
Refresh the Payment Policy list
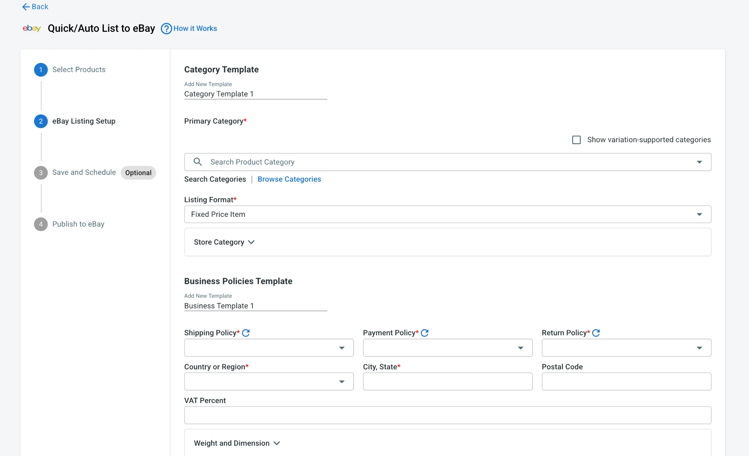tap(425, 333)
